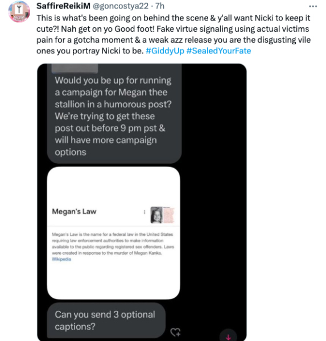
Task: Open the attached chat screenshot image
Action: point(142,202)
